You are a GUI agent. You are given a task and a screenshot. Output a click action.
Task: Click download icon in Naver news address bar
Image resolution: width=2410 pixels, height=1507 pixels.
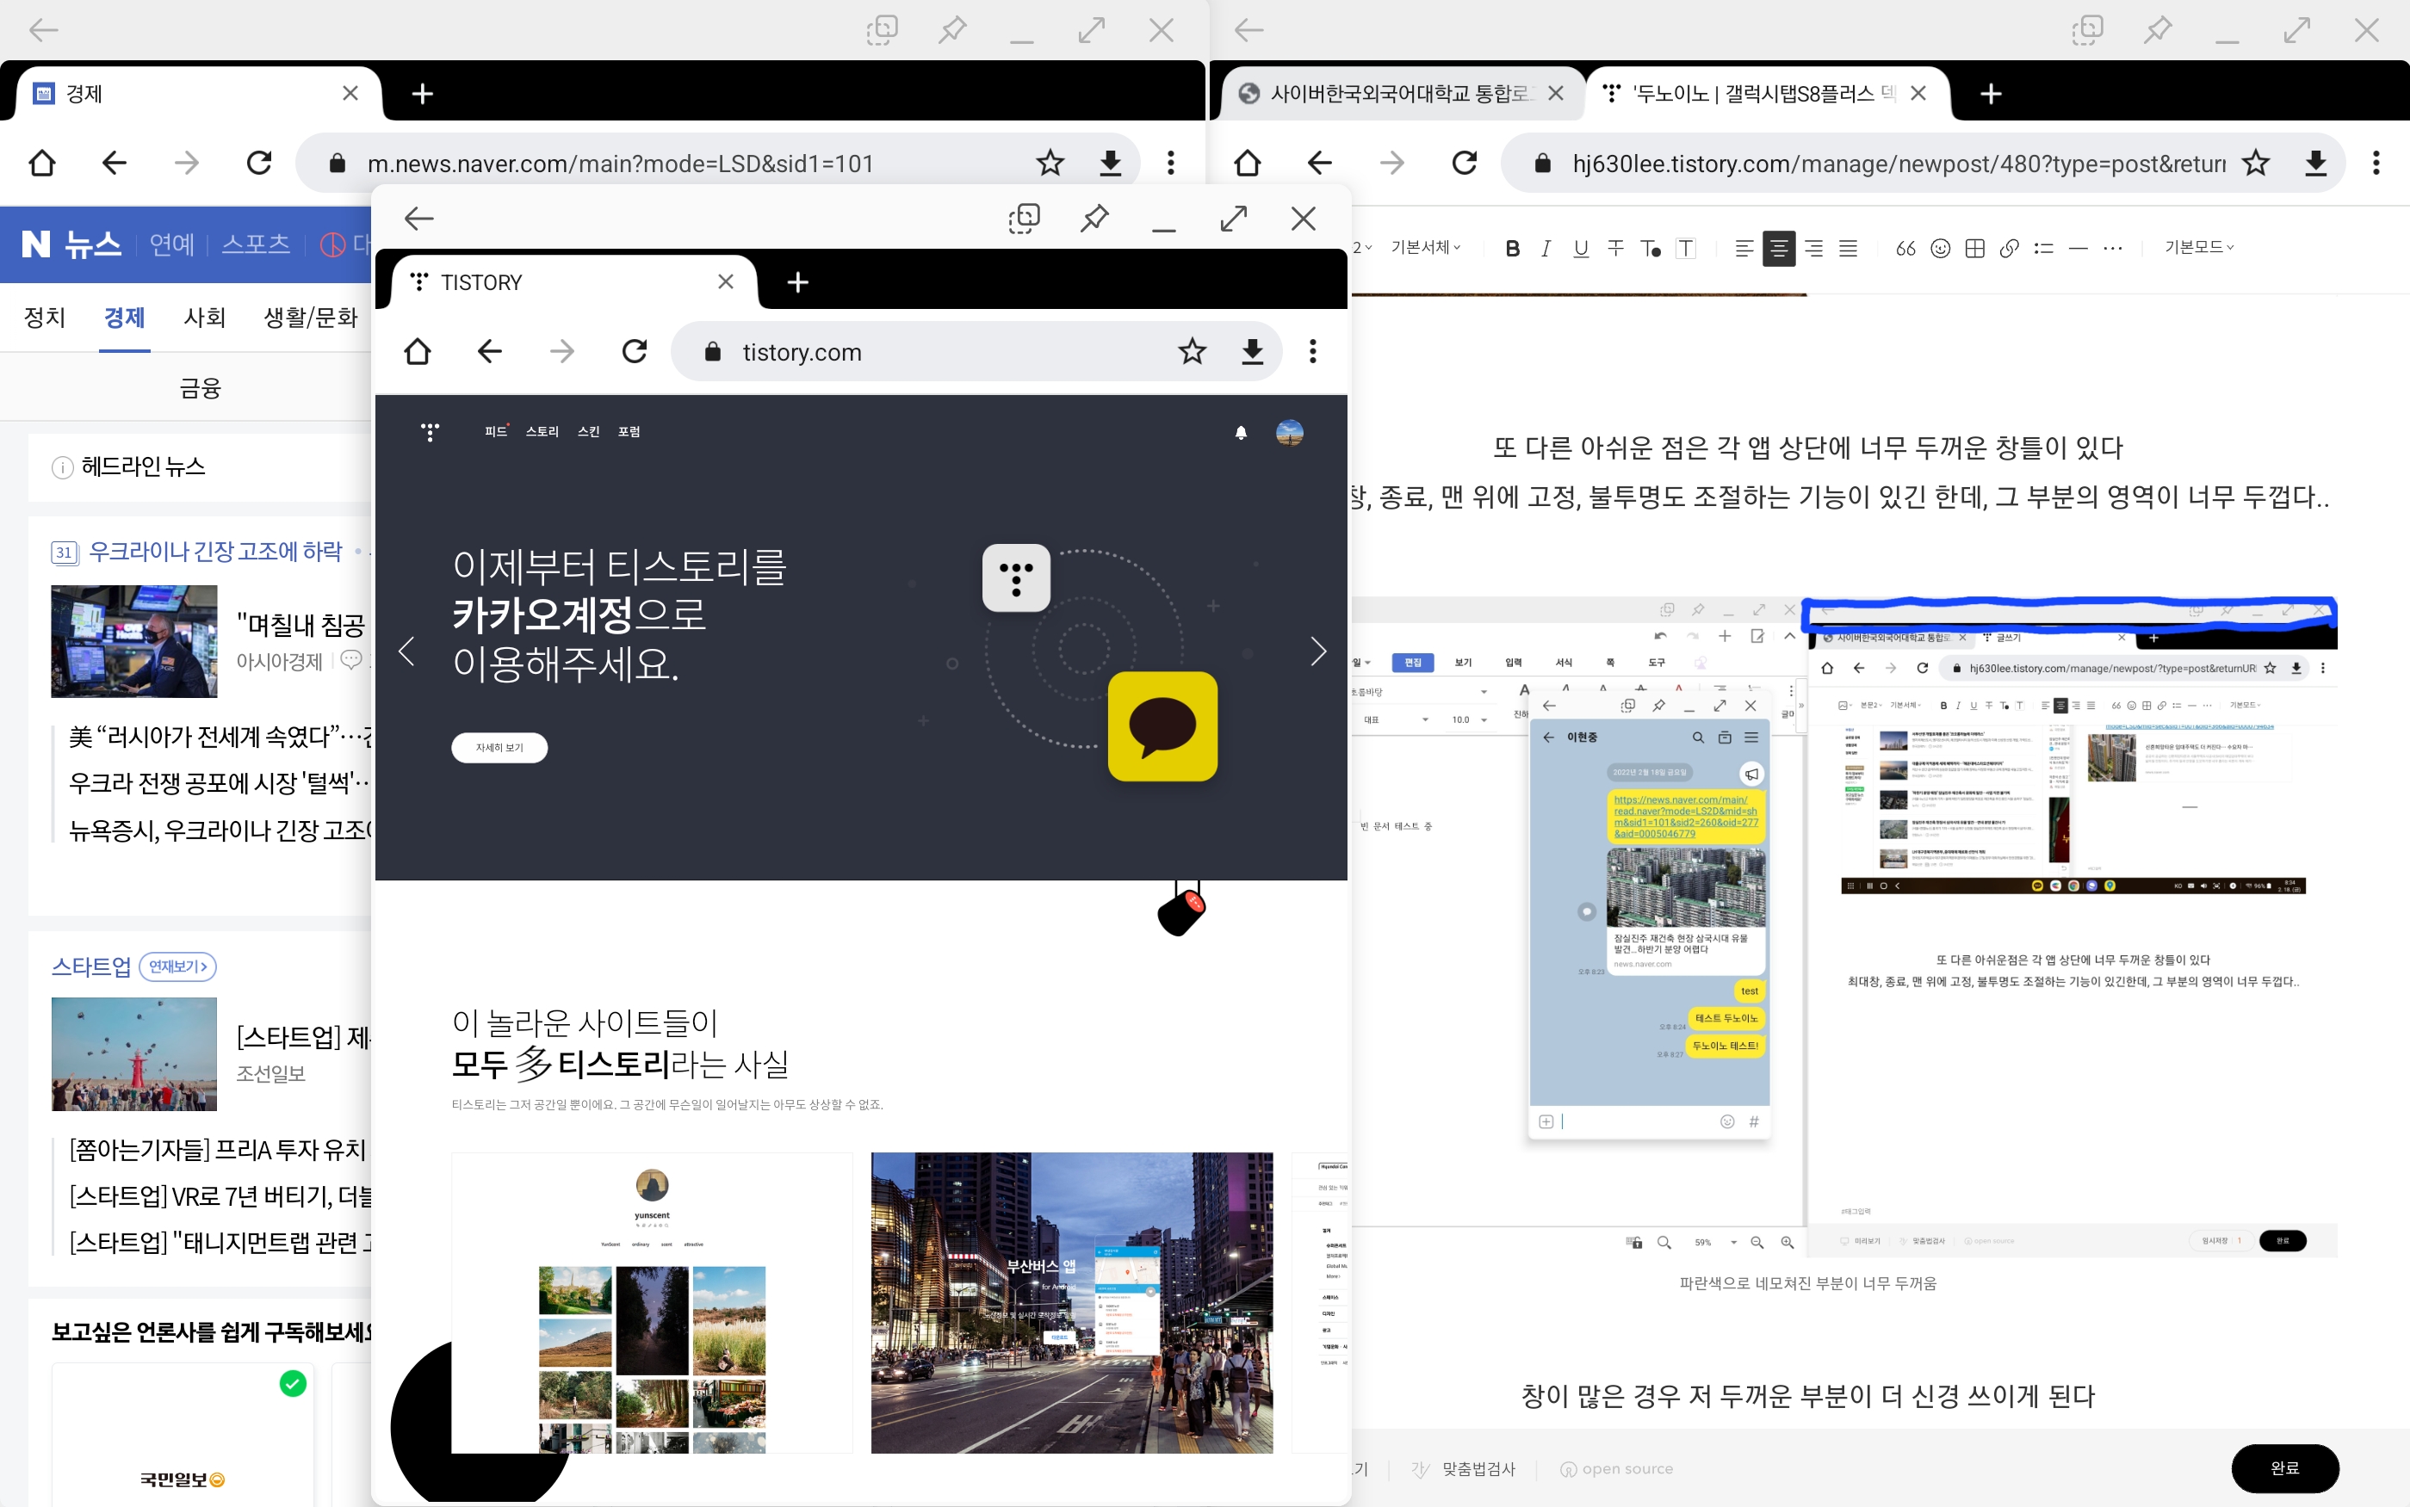point(1110,163)
